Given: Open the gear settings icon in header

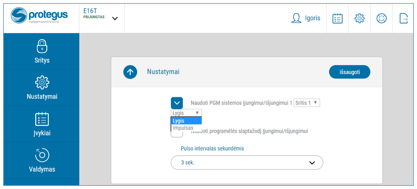Looking at the screenshot, I should pyautogui.click(x=359, y=18).
